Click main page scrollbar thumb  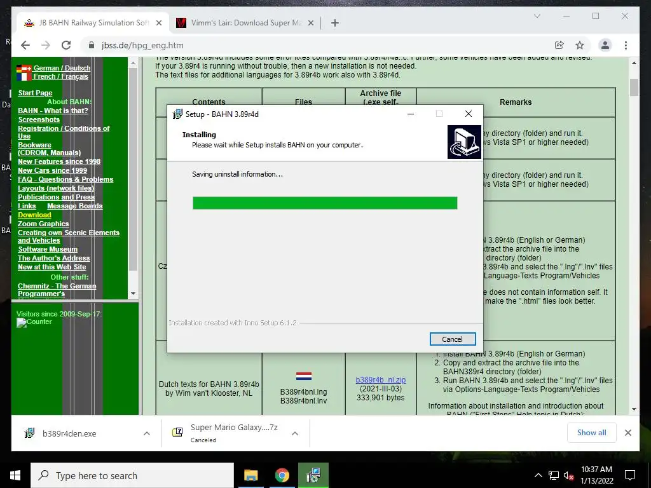click(x=634, y=87)
